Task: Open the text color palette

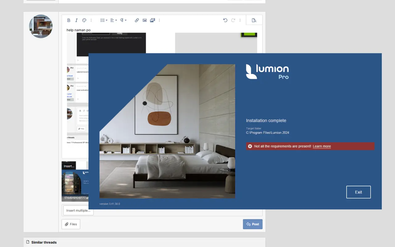Action: tap(84, 20)
